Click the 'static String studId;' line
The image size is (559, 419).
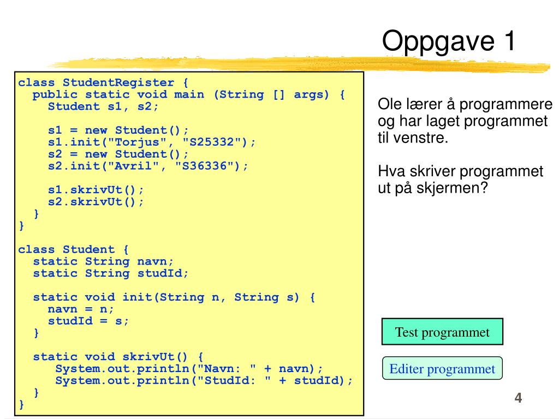click(110, 274)
